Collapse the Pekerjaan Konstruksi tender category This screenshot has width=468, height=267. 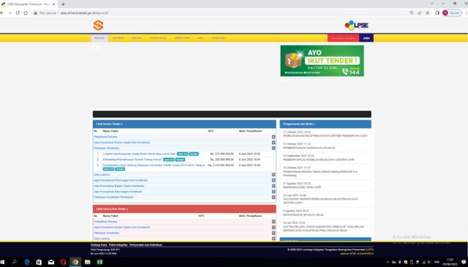273,148
